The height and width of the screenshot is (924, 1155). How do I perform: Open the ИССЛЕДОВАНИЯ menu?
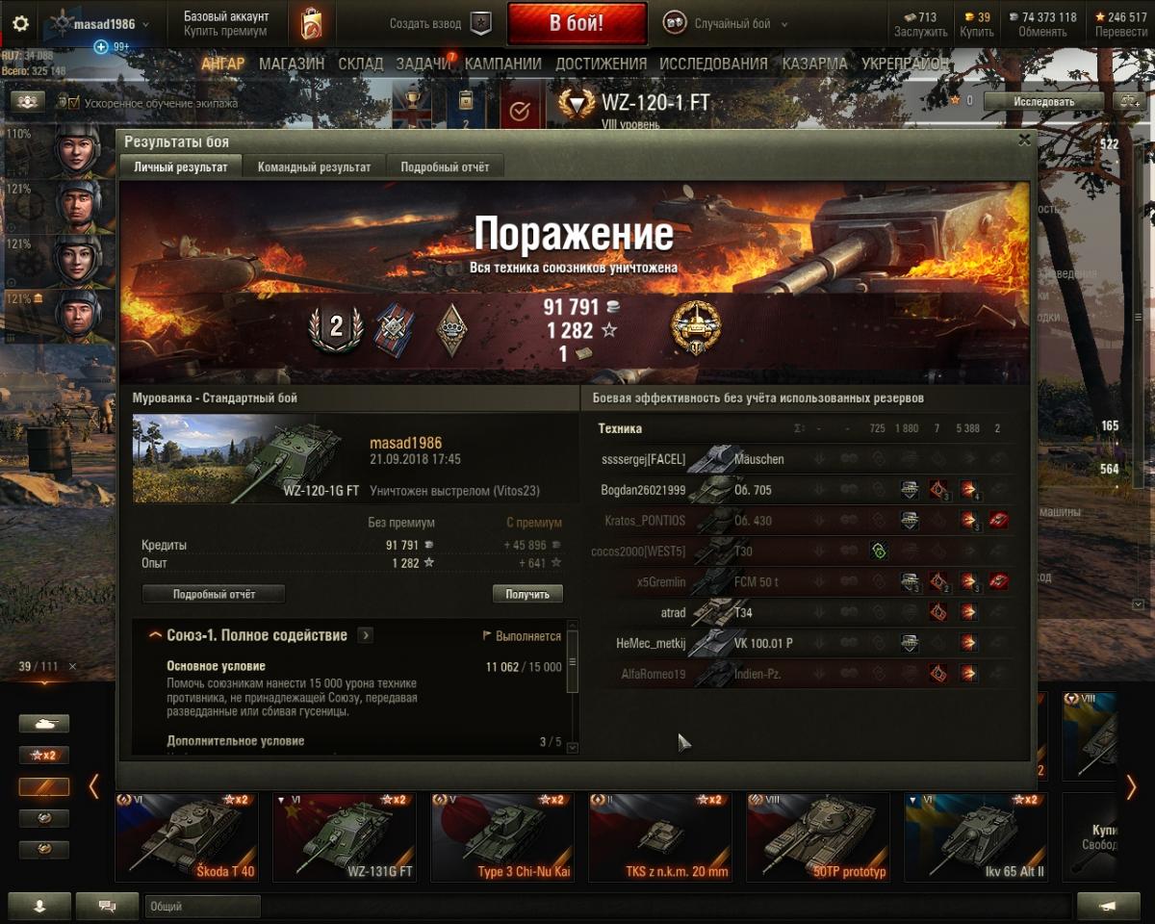[713, 64]
